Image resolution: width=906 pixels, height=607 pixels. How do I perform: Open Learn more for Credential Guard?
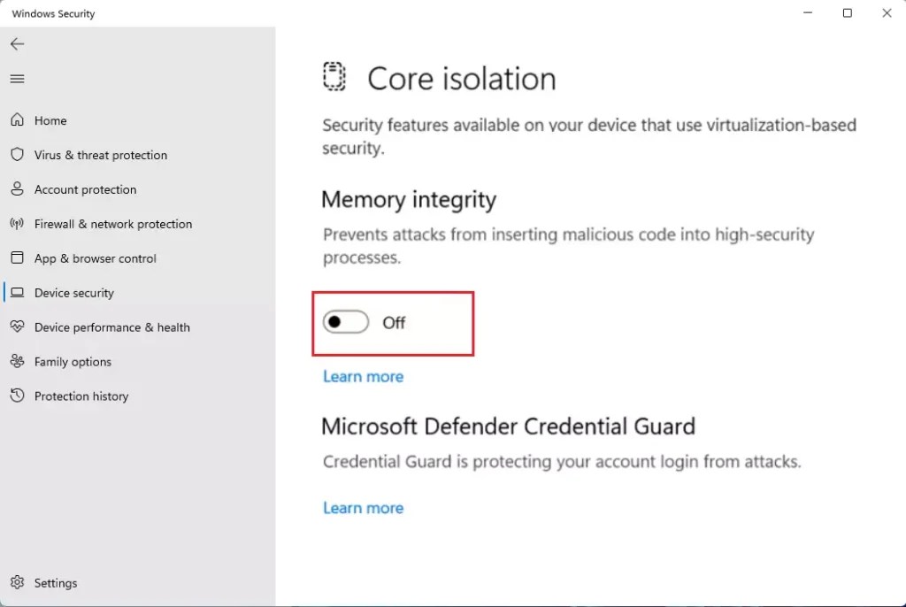coord(363,507)
